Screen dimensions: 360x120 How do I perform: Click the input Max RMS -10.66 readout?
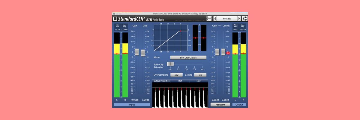tap(125, 30)
